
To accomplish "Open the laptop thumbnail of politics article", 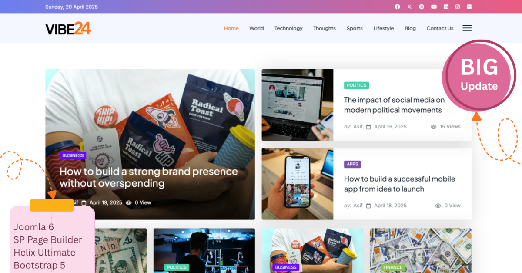I will coord(298,105).
